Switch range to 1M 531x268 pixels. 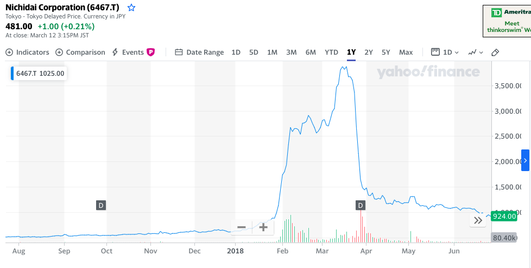(x=272, y=53)
